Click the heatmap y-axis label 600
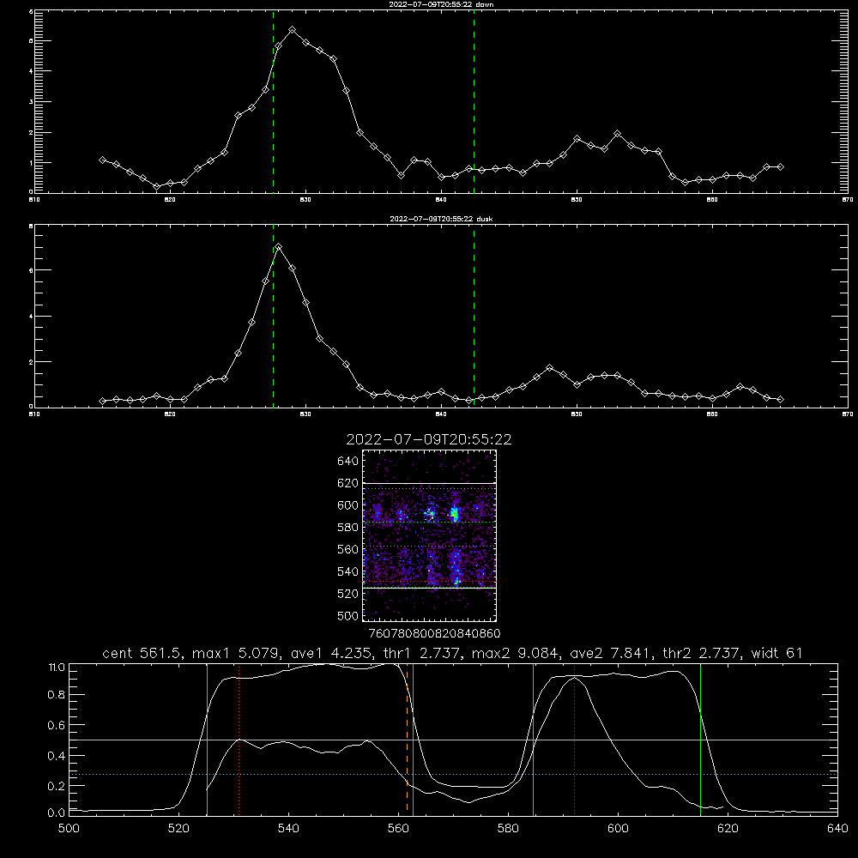Viewport: 858px width, 858px height. (x=348, y=505)
